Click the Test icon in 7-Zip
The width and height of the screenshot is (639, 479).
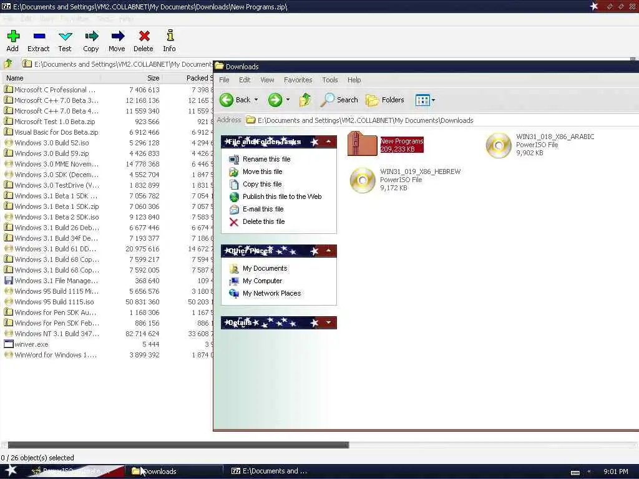click(x=65, y=36)
